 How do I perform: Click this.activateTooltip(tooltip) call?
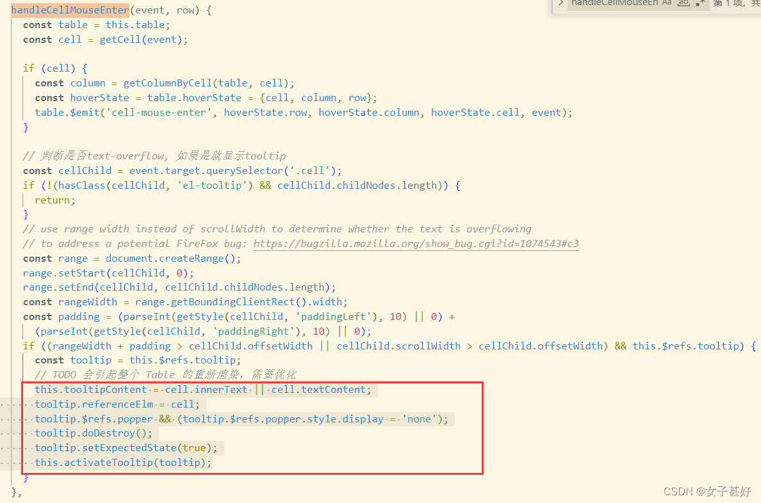tap(122, 462)
